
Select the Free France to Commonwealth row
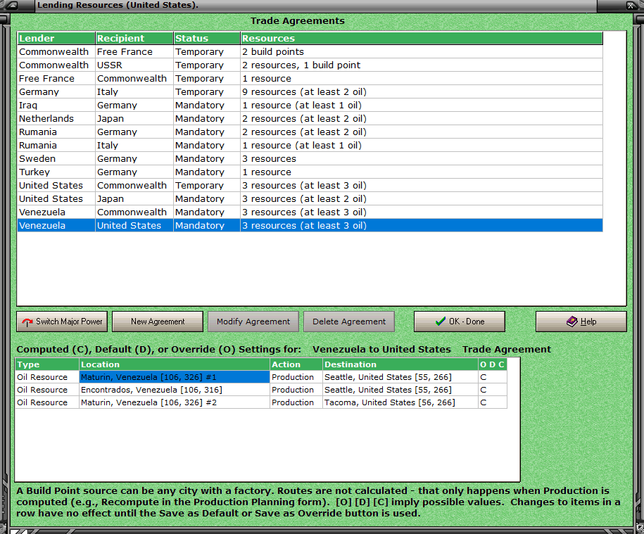[310, 78]
